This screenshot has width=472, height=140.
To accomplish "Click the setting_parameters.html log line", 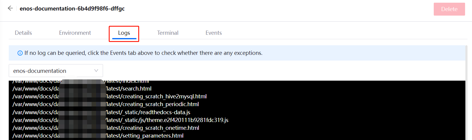I will [x=145, y=136].
